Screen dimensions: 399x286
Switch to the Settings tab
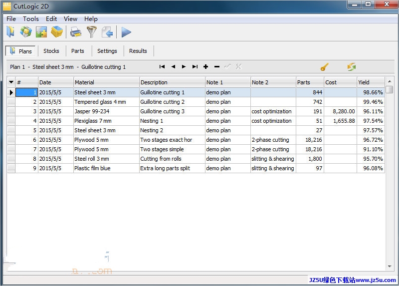click(107, 51)
